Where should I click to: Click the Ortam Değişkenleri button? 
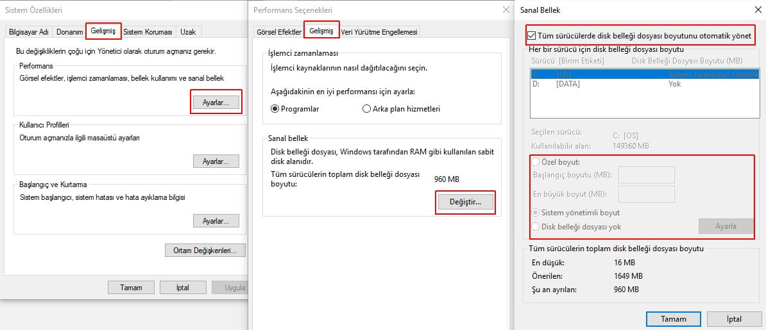pos(205,250)
